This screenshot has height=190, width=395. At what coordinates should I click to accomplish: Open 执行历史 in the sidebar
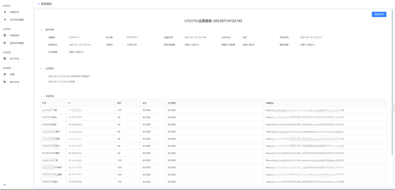[14, 59]
